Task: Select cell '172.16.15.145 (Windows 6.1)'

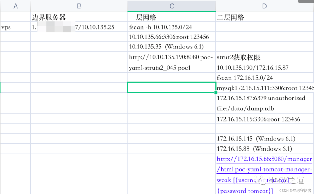Action: [265, 138]
